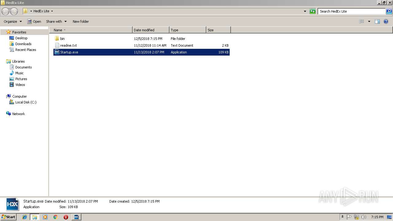The image size is (393, 221).
Task: Show hidden tray icons arrow
Action: pos(342,217)
